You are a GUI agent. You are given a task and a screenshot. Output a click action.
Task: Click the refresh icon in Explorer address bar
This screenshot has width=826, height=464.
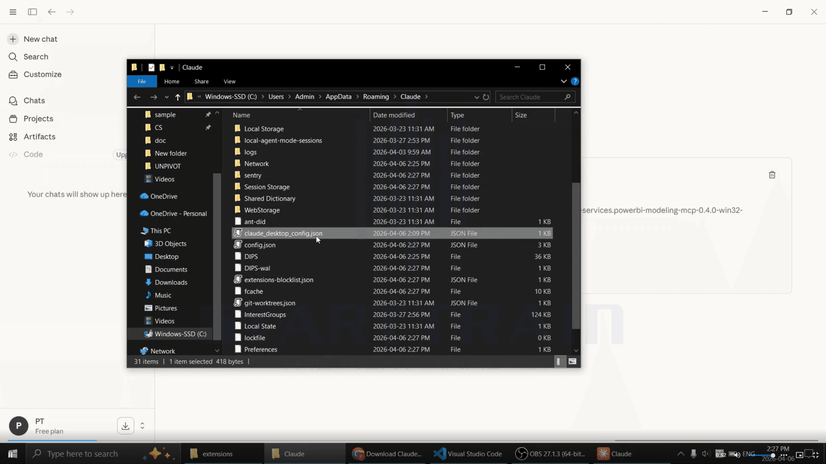click(486, 97)
